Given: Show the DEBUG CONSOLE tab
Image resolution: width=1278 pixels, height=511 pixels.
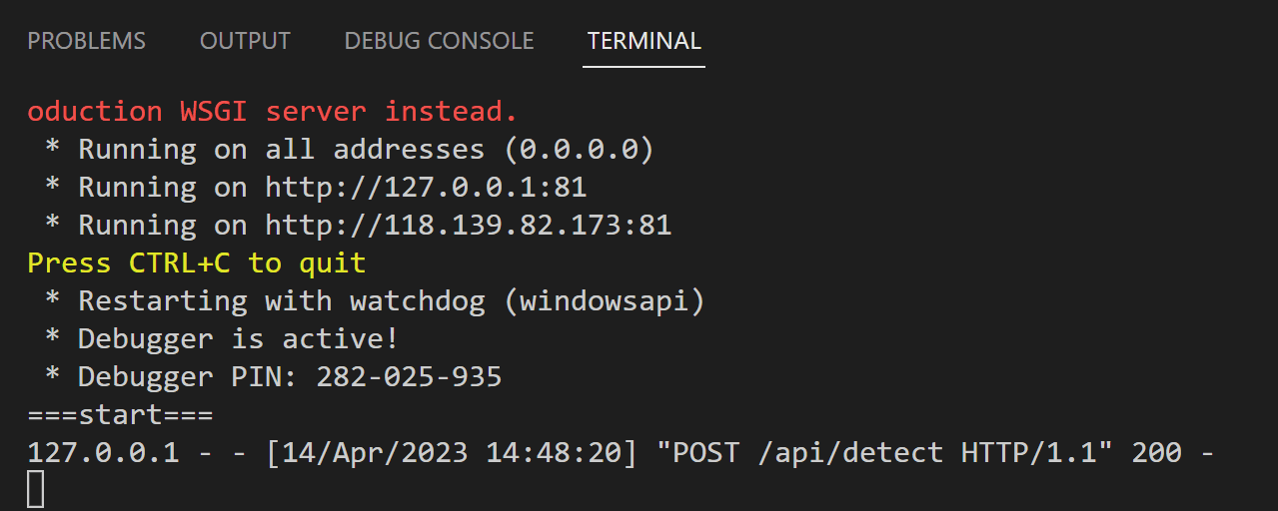Looking at the screenshot, I should (439, 41).
